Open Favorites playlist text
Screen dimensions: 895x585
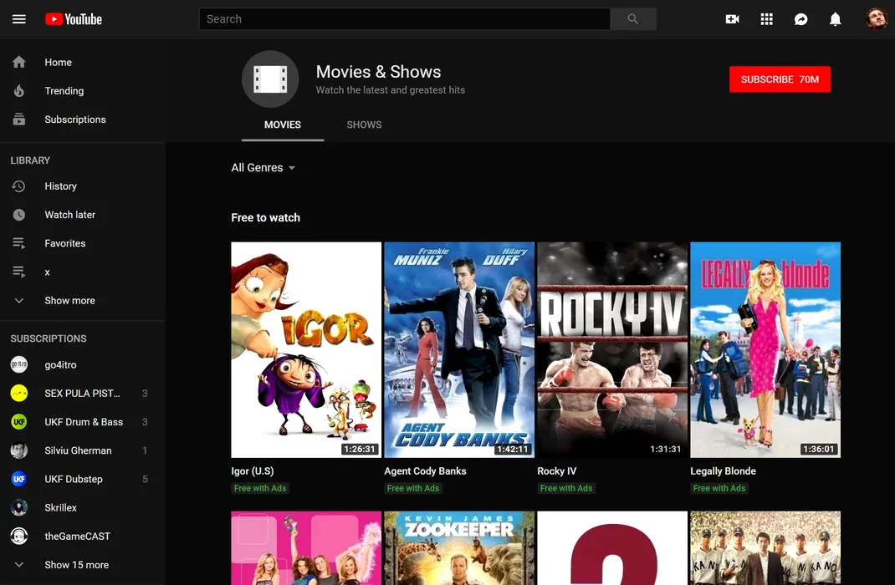(x=65, y=243)
